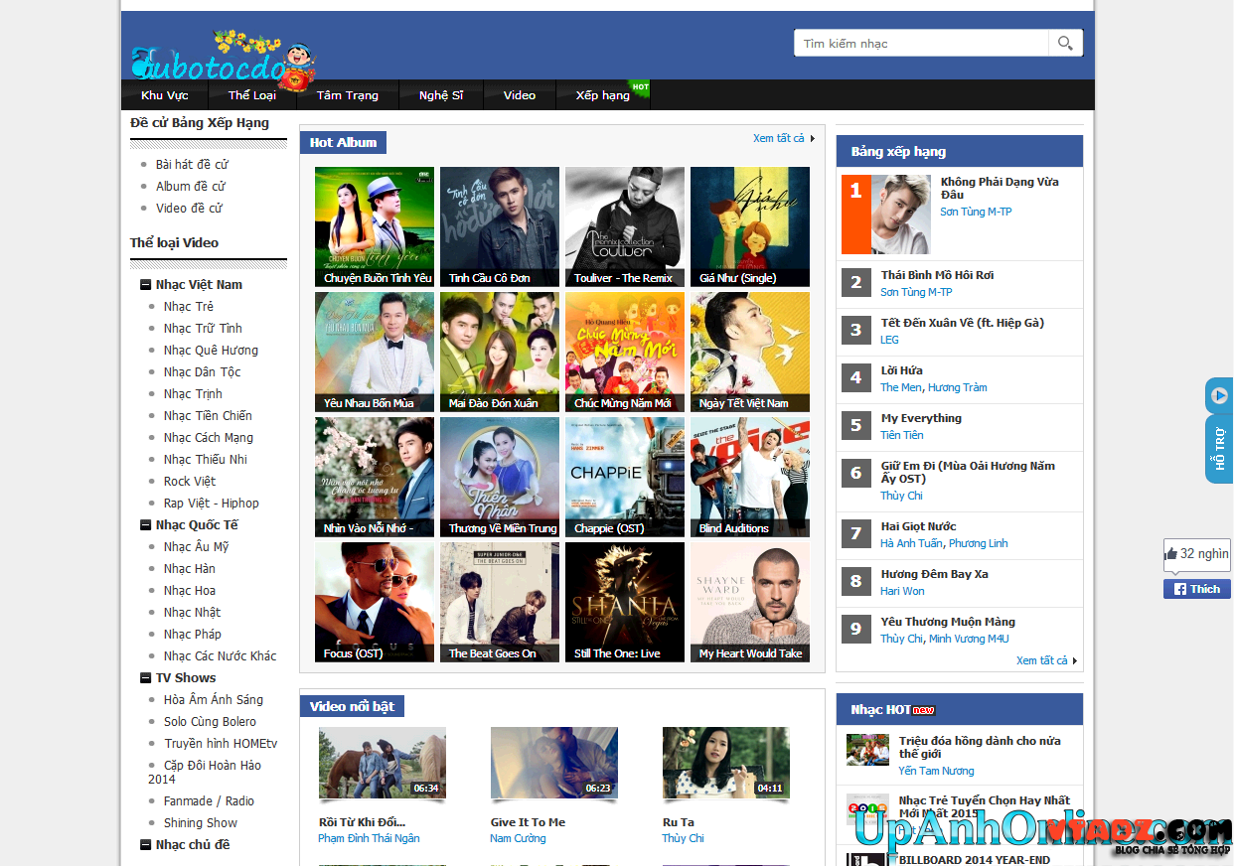Select the Nhạc Trữ Tình category

(x=203, y=329)
